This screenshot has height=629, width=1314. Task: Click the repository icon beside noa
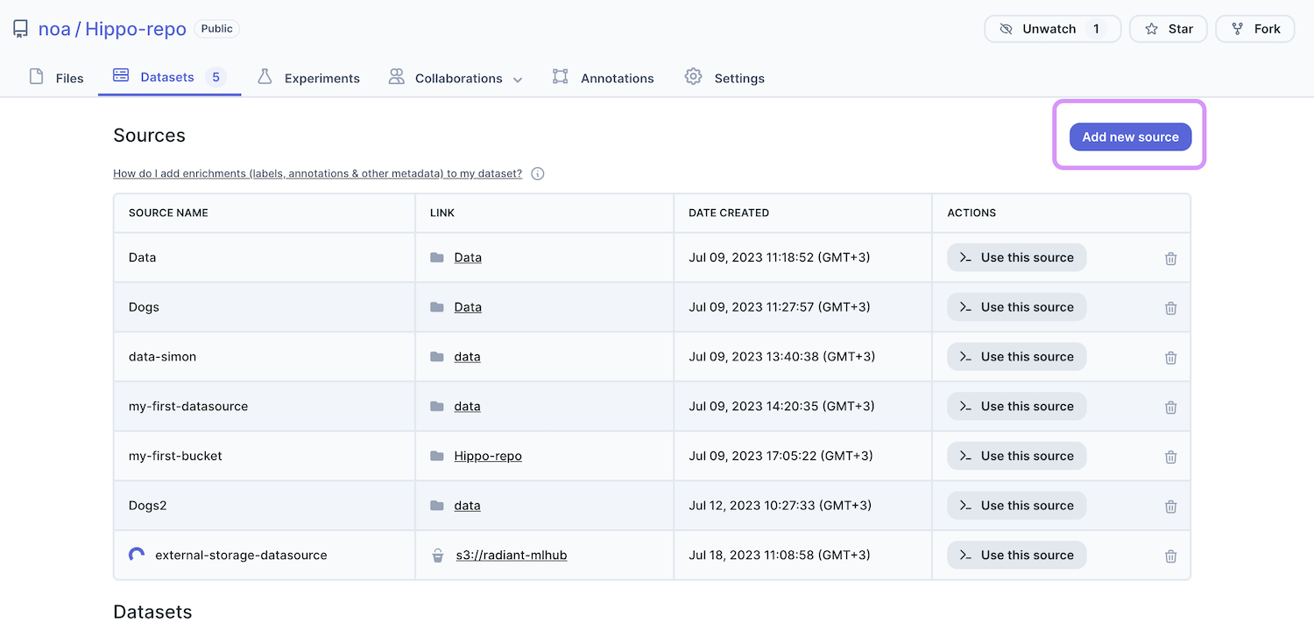[x=20, y=30]
